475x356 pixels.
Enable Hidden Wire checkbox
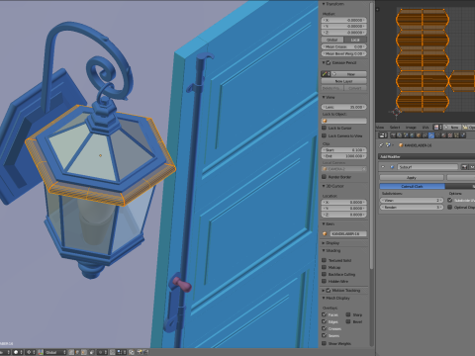tap(324, 281)
